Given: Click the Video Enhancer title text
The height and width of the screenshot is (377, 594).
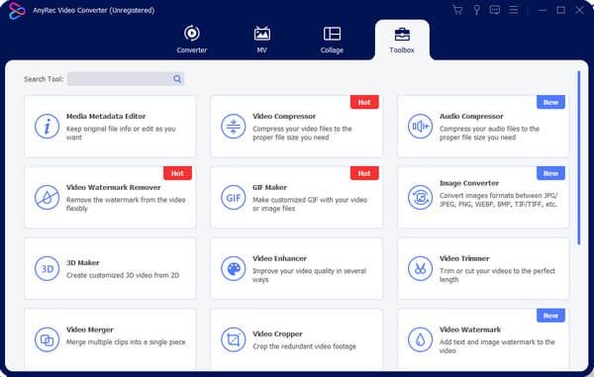Looking at the screenshot, I should tap(279, 258).
